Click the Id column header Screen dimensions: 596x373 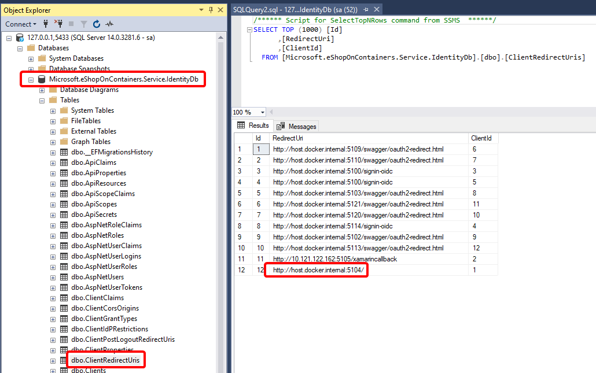click(260, 138)
